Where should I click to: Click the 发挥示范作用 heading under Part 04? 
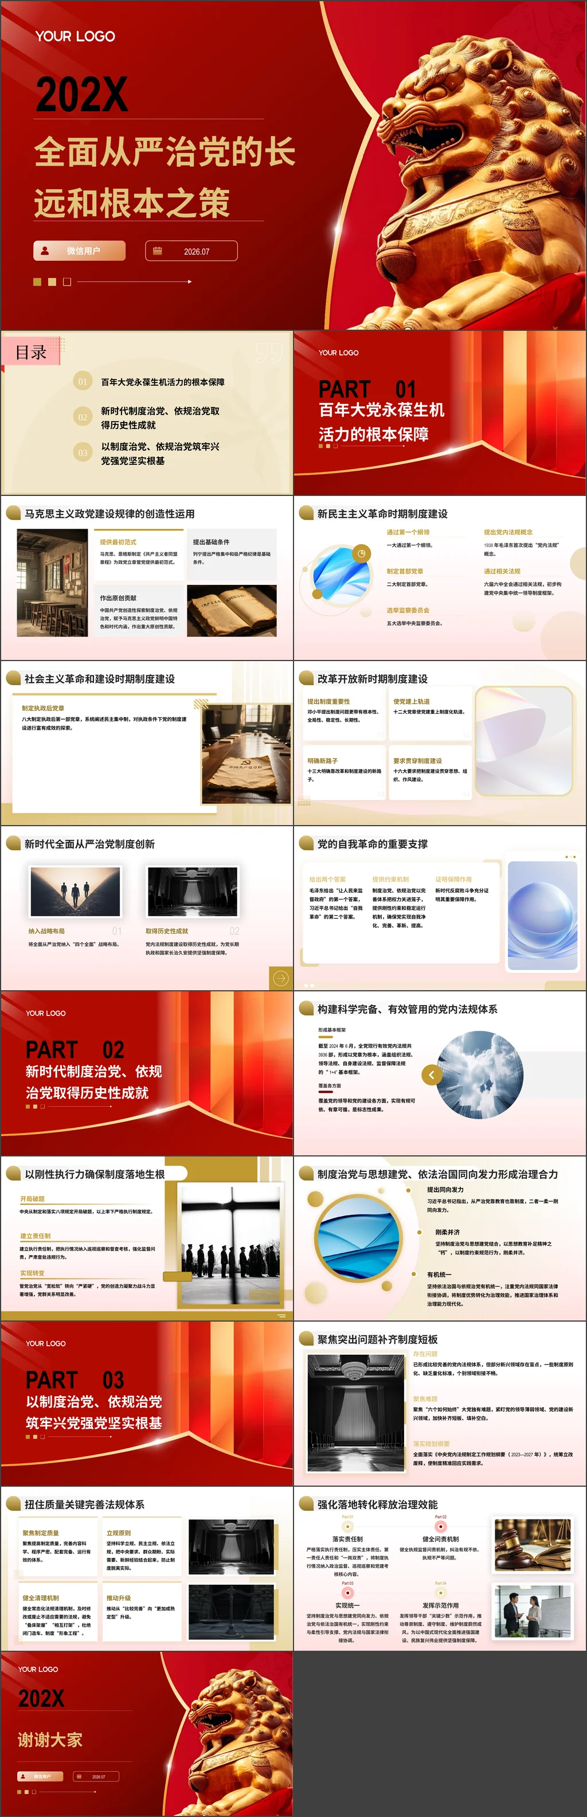coord(440,1605)
